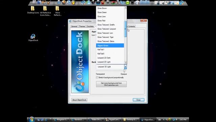Click the guitar icon in the top dock
Image resolution: width=216 pixels, height=122 pixels.
click(x=49, y=2)
